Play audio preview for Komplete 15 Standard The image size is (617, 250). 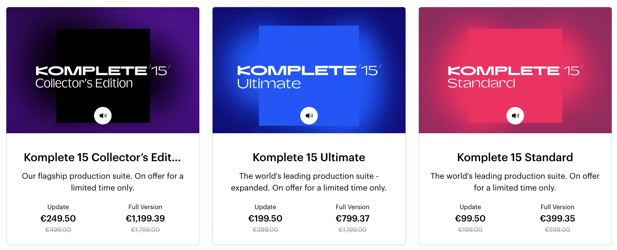515,116
